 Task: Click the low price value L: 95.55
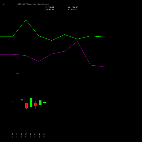click(x=72, y=10)
